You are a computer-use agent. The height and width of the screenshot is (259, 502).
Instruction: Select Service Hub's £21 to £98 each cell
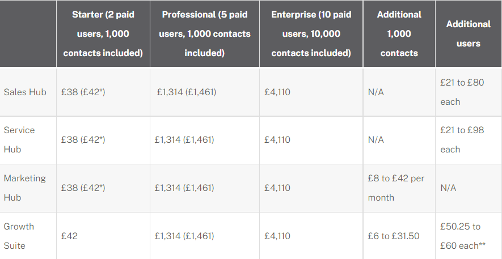click(462, 139)
